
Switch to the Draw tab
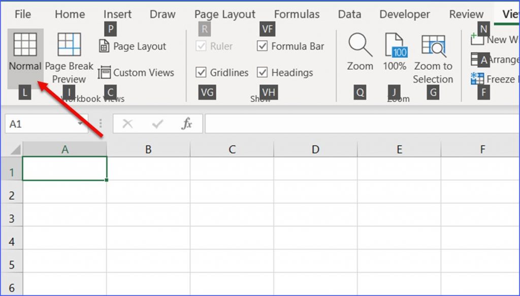click(x=162, y=14)
